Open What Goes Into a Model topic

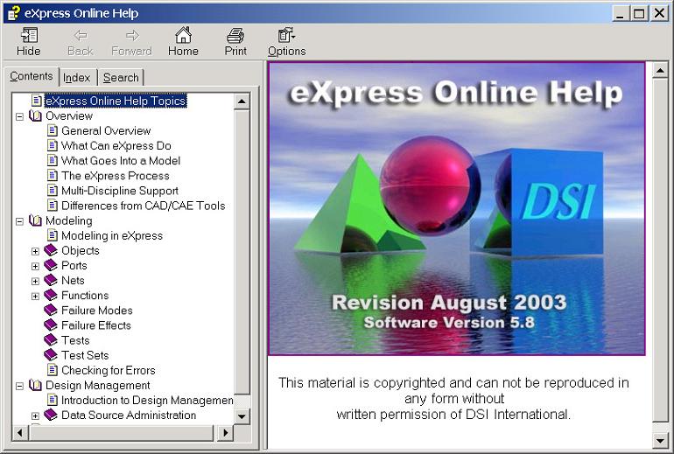tap(121, 161)
